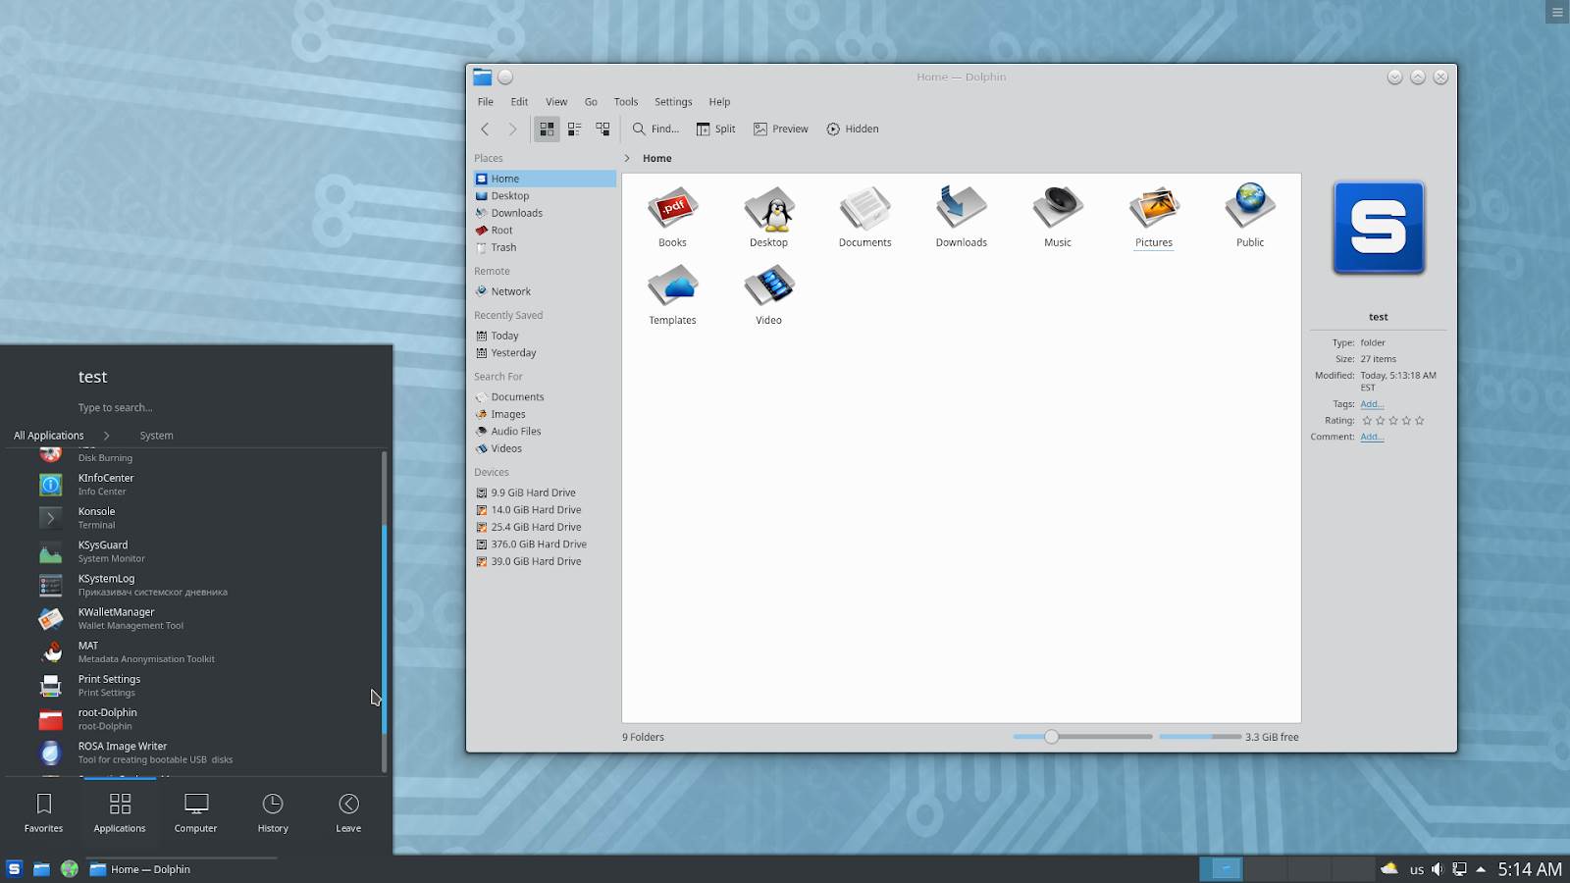
Task: Open the Settings menu in Dolphin
Action: click(x=673, y=101)
